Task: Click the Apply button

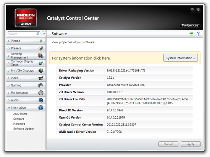Action: (x=191, y=144)
